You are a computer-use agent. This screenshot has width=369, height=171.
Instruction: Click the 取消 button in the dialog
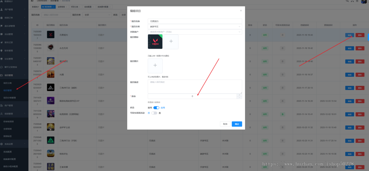tap(225, 124)
